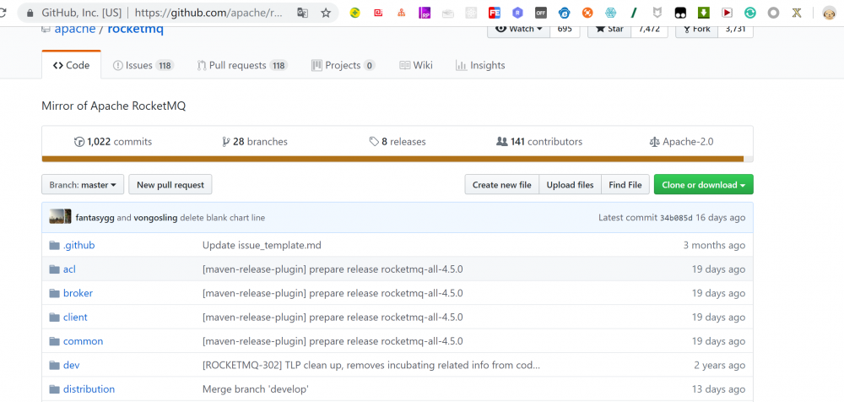Open the 8 releases page
Screen dimensions: 844x402
[398, 142]
